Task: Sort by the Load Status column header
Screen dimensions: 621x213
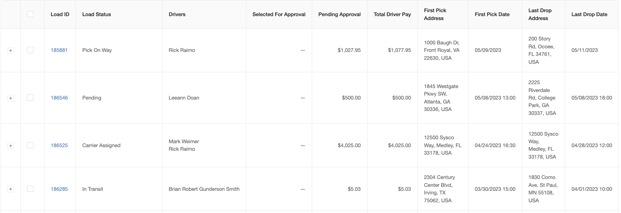Action: pyautogui.click(x=96, y=14)
